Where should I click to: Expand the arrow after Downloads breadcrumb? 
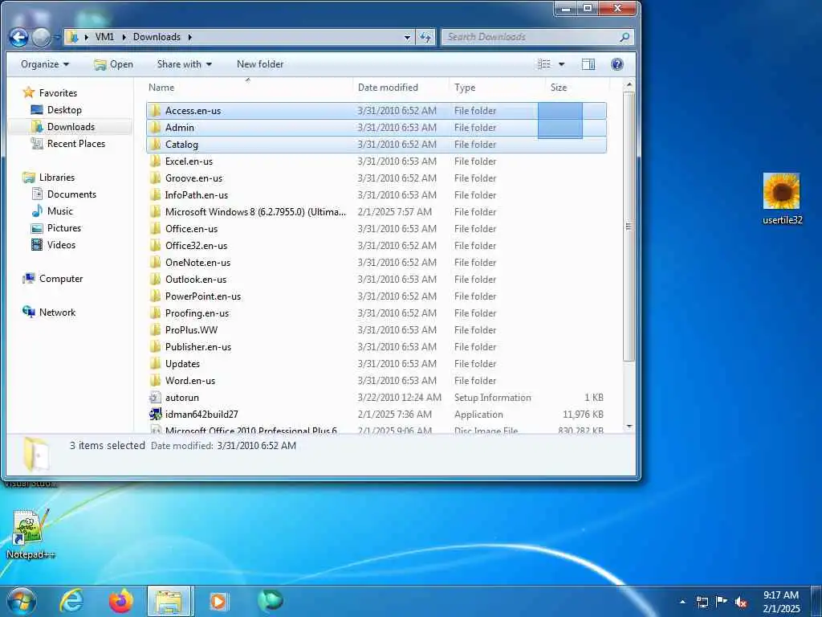pos(189,37)
